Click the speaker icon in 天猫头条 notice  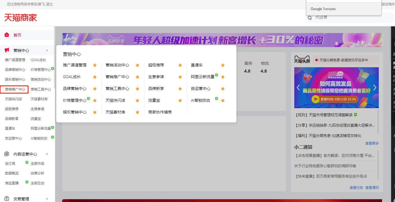317,60
